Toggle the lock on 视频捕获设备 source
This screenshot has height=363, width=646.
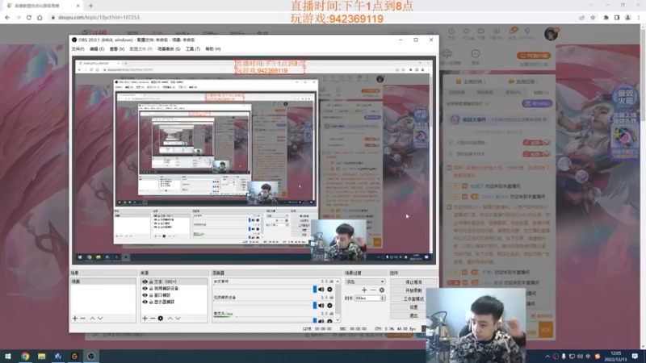pyautogui.click(x=151, y=289)
